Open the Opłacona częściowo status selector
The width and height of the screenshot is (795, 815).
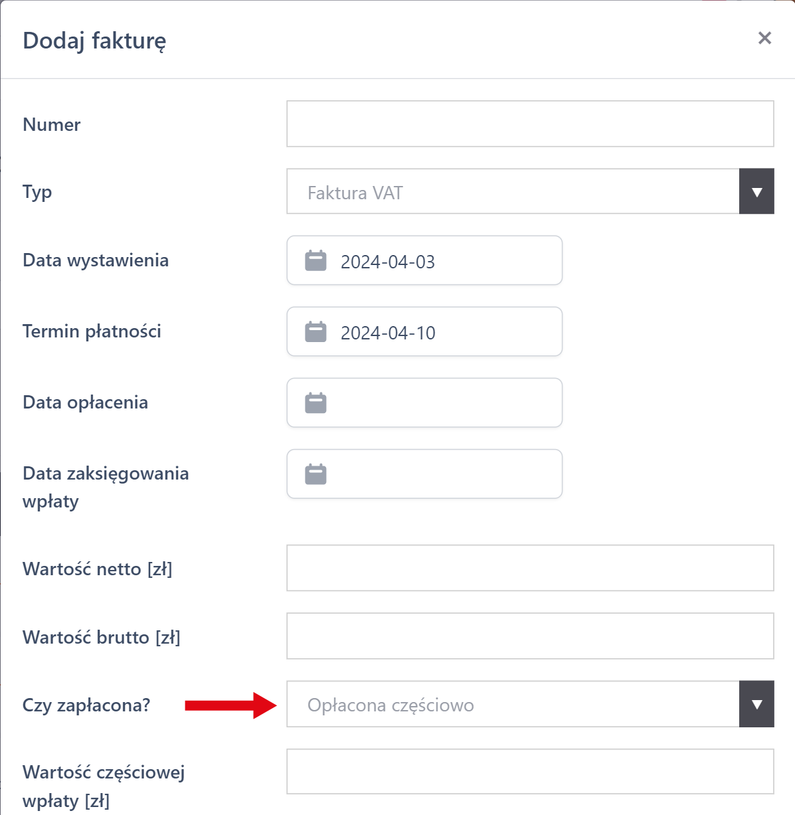pyautogui.click(x=513, y=704)
